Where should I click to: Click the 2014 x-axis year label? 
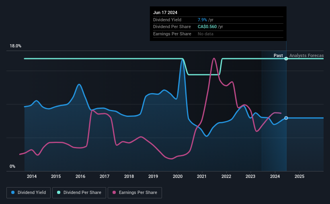point(32,176)
